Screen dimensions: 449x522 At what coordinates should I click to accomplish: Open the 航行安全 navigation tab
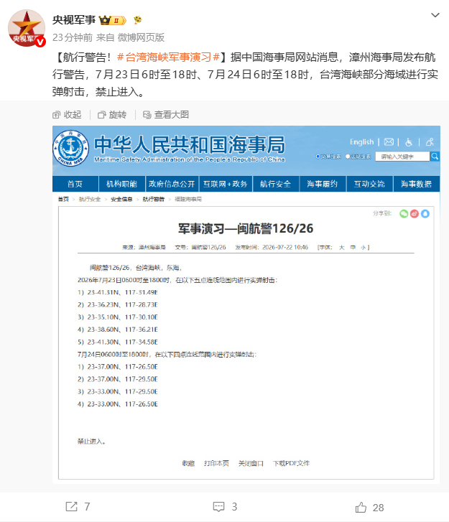pyautogui.click(x=275, y=184)
